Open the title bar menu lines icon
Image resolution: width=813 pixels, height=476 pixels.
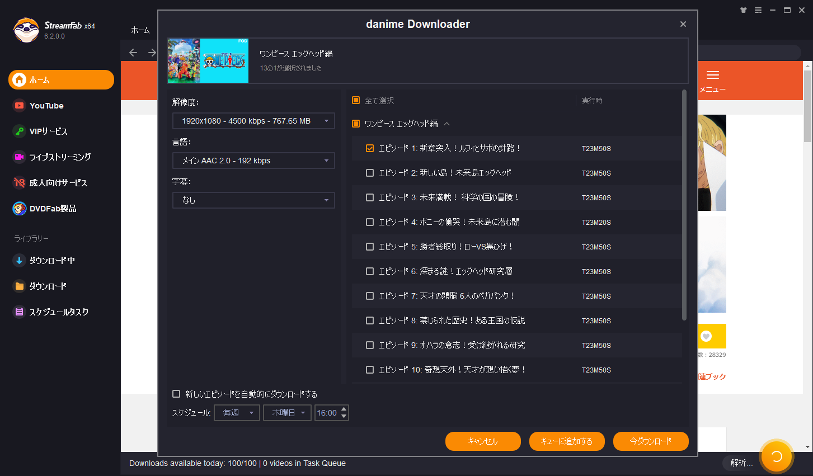pyautogui.click(x=758, y=10)
